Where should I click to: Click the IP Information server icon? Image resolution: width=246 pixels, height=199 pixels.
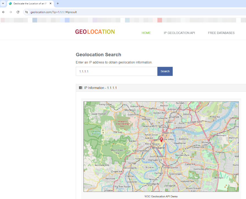click(80, 88)
